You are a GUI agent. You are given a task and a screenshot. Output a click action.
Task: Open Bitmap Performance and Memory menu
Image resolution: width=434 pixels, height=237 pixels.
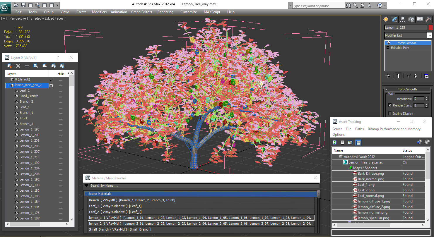click(x=394, y=129)
